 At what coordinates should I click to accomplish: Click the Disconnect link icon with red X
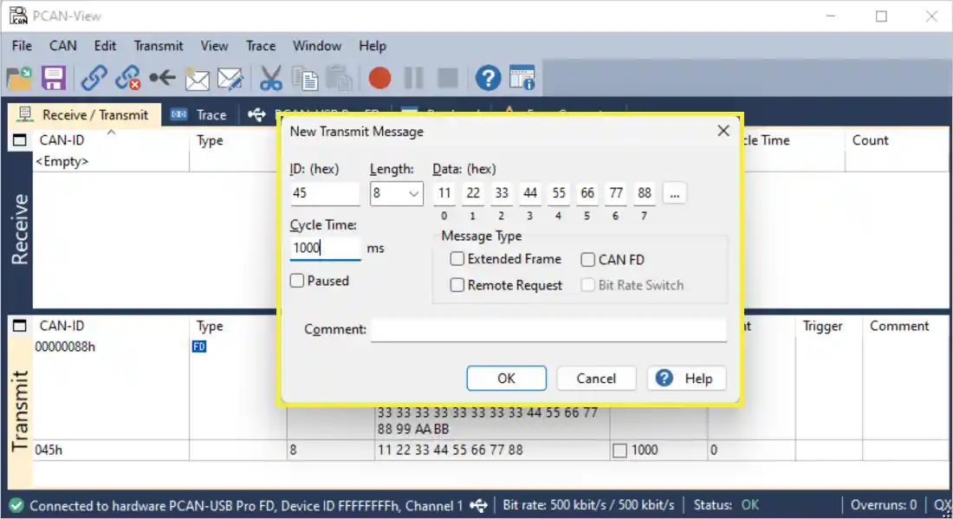click(x=128, y=78)
